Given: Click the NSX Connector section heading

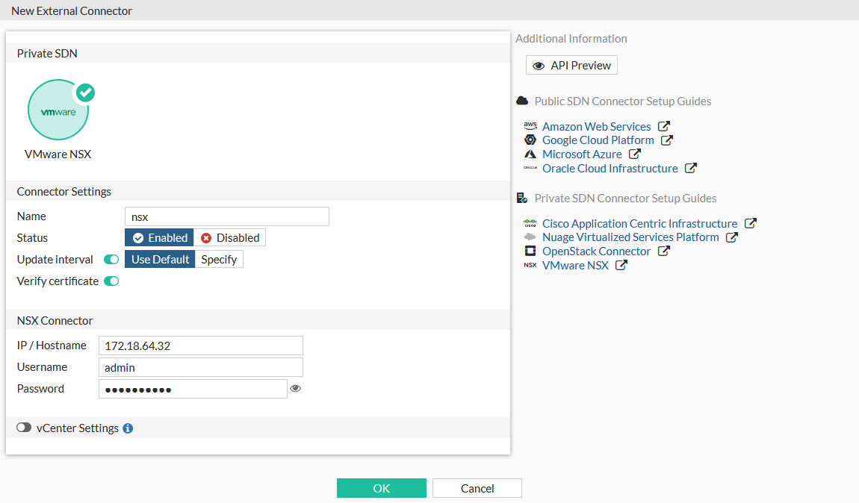Looking at the screenshot, I should coord(55,321).
